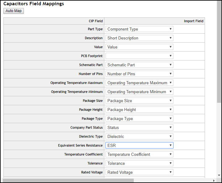This screenshot has width=222, height=183.
Task: Open the Company Part Status dropdown showing Status
Action: click(x=139, y=127)
